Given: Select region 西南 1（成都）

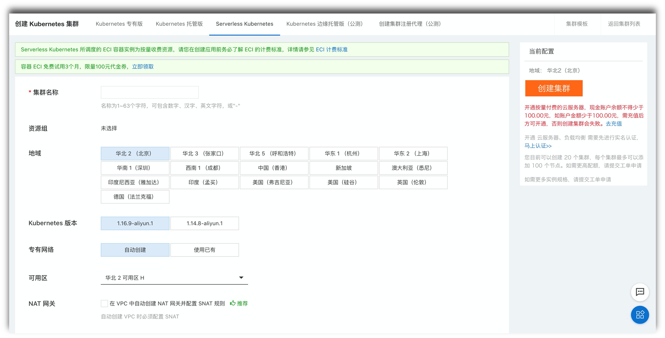Looking at the screenshot, I should [x=205, y=168].
